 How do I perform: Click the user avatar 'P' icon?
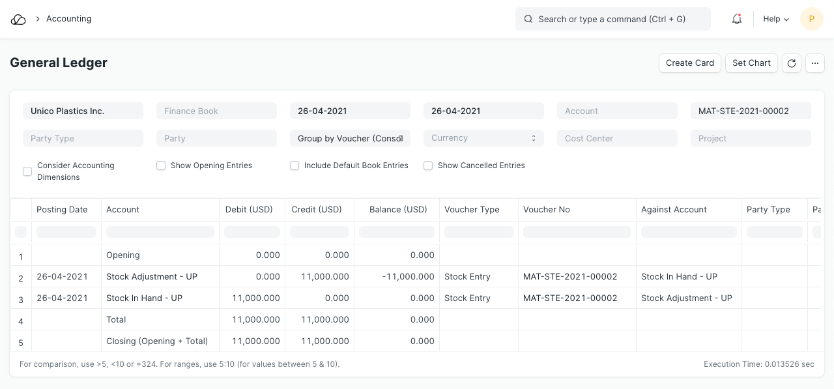coord(812,20)
